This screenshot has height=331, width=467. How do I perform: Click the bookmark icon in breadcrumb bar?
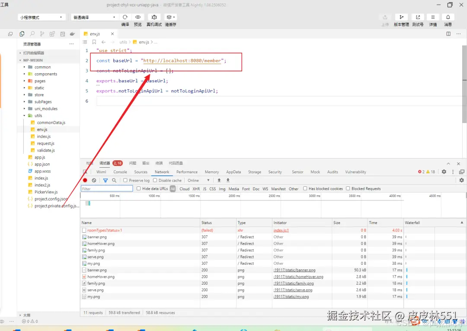(94, 42)
